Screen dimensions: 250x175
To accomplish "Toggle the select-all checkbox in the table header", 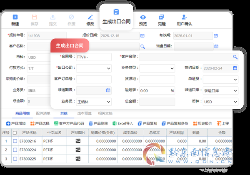I will point(15,133).
